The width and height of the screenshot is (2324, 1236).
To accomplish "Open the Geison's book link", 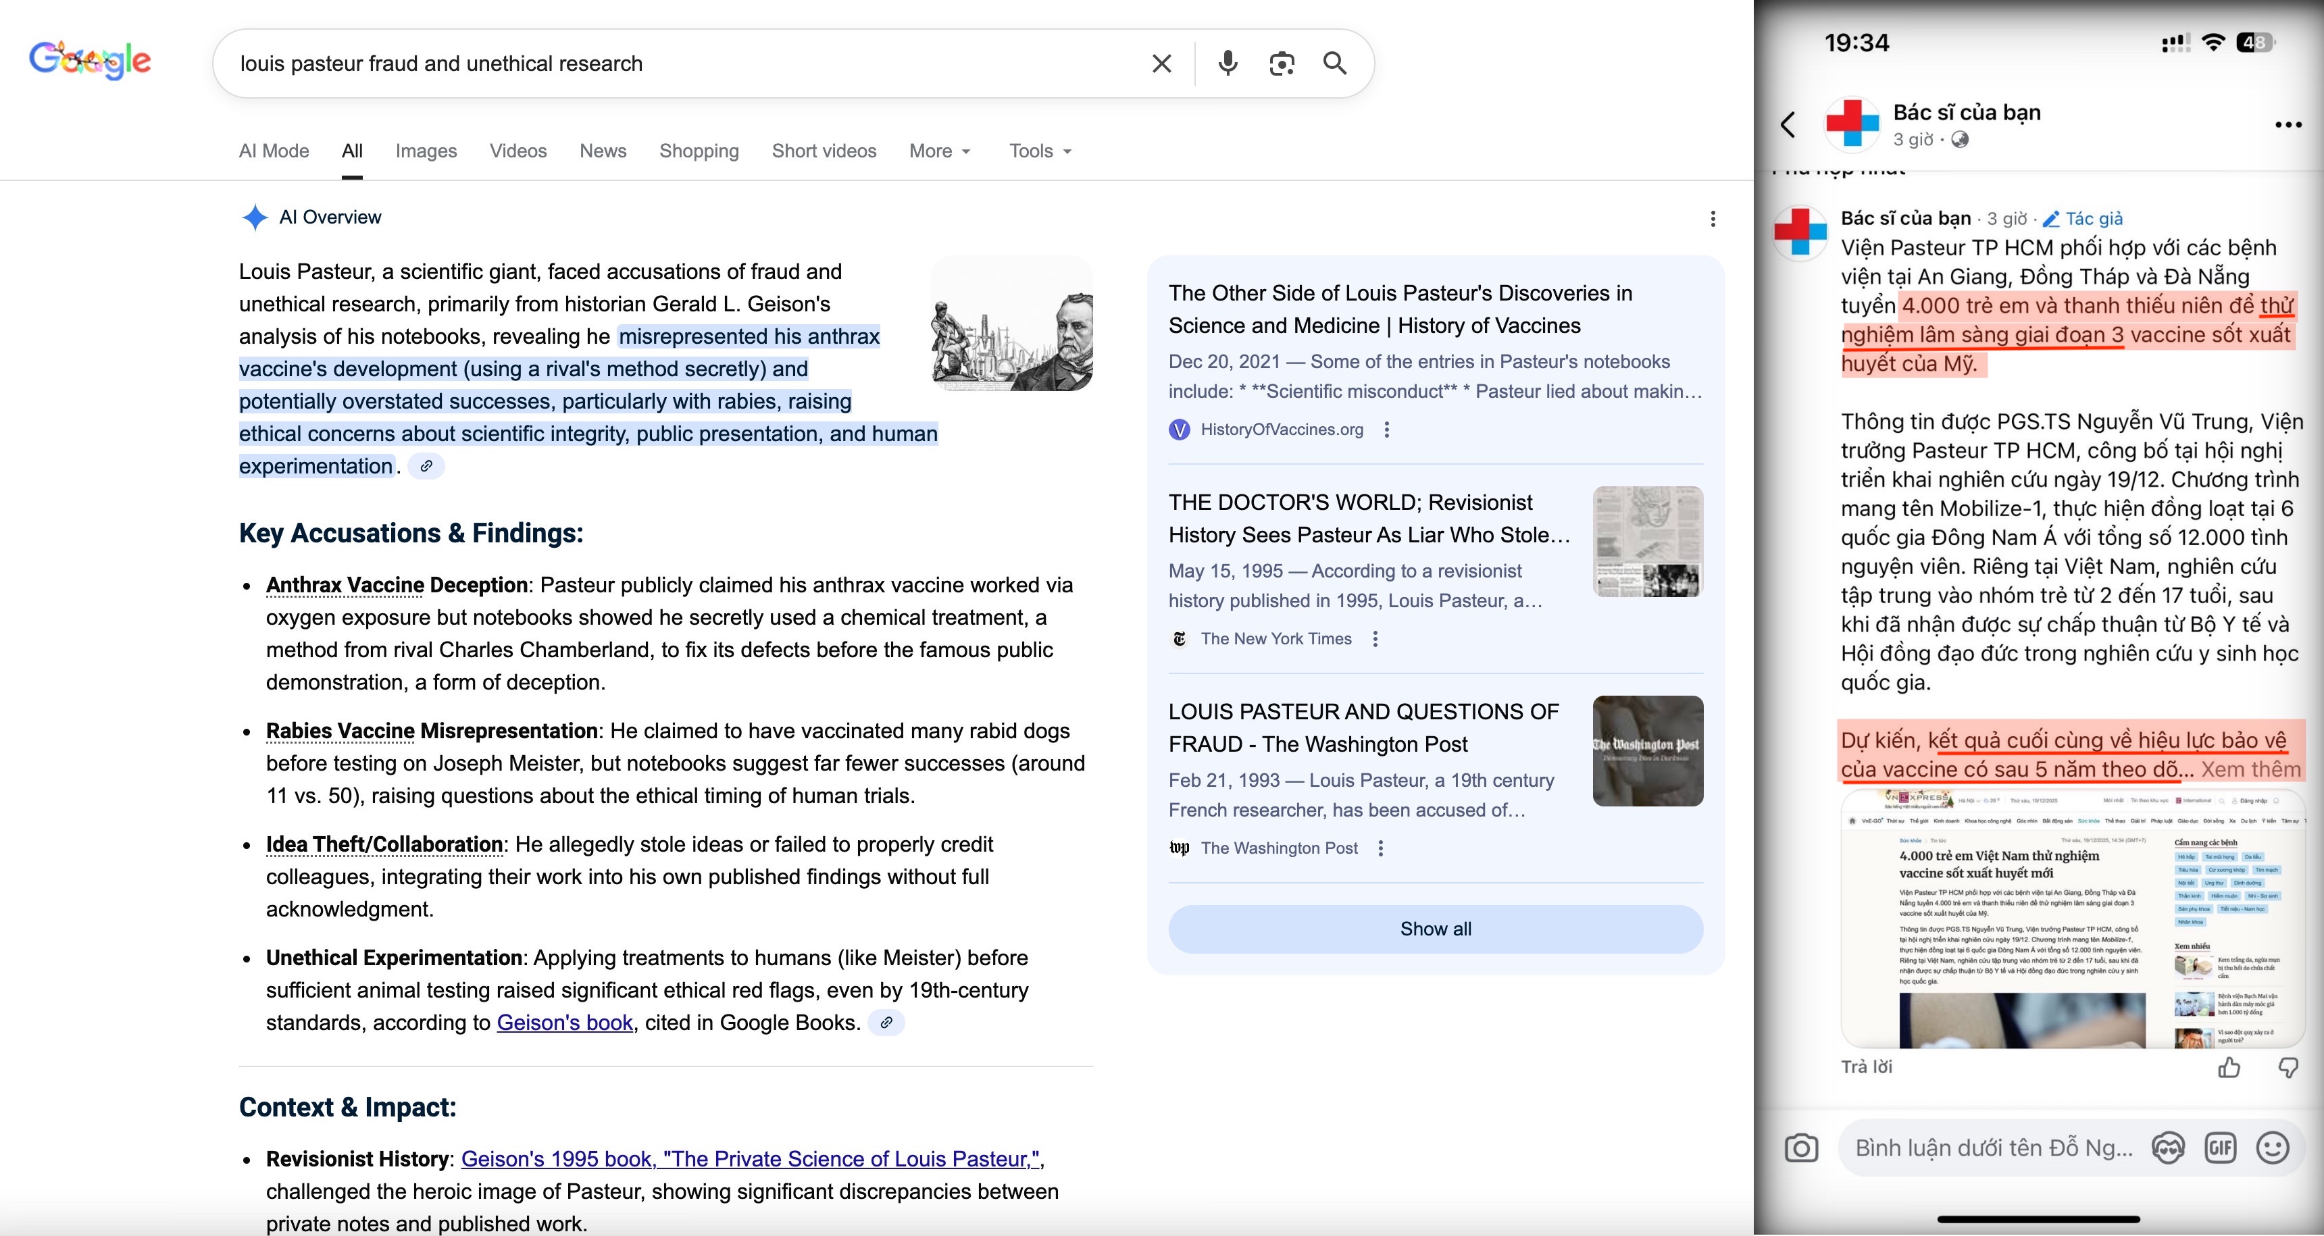I will click(565, 1022).
